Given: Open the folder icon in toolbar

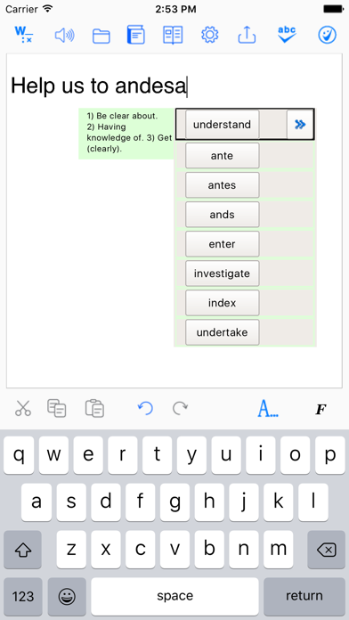Looking at the screenshot, I should [101, 36].
